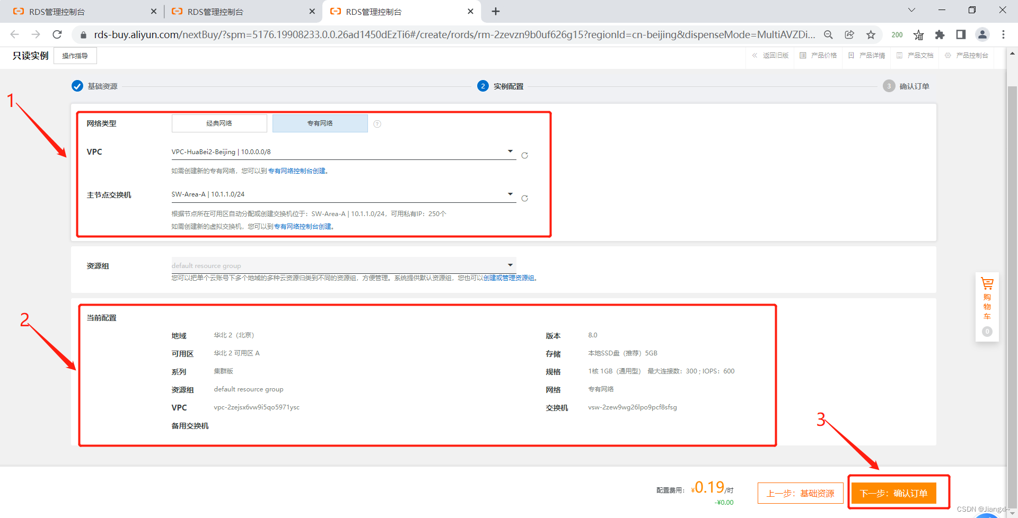This screenshot has height=518, width=1018.
Task: Expand the 主节点交换机 dropdown
Action: 344,194
